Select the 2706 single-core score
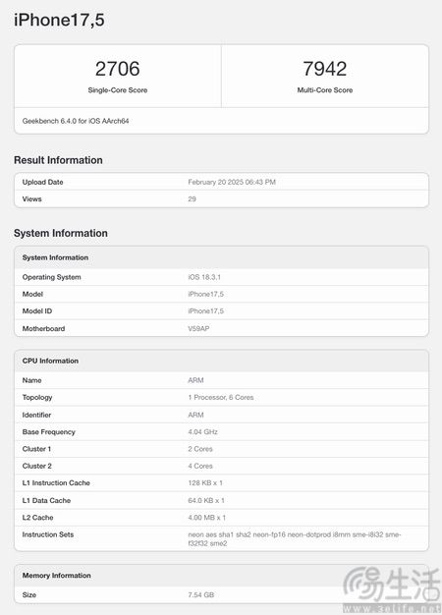Screen dimensions: 442x615 point(117,69)
